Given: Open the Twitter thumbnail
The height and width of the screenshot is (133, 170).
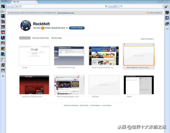Looking at the screenshot, I should [x=139, y=85].
